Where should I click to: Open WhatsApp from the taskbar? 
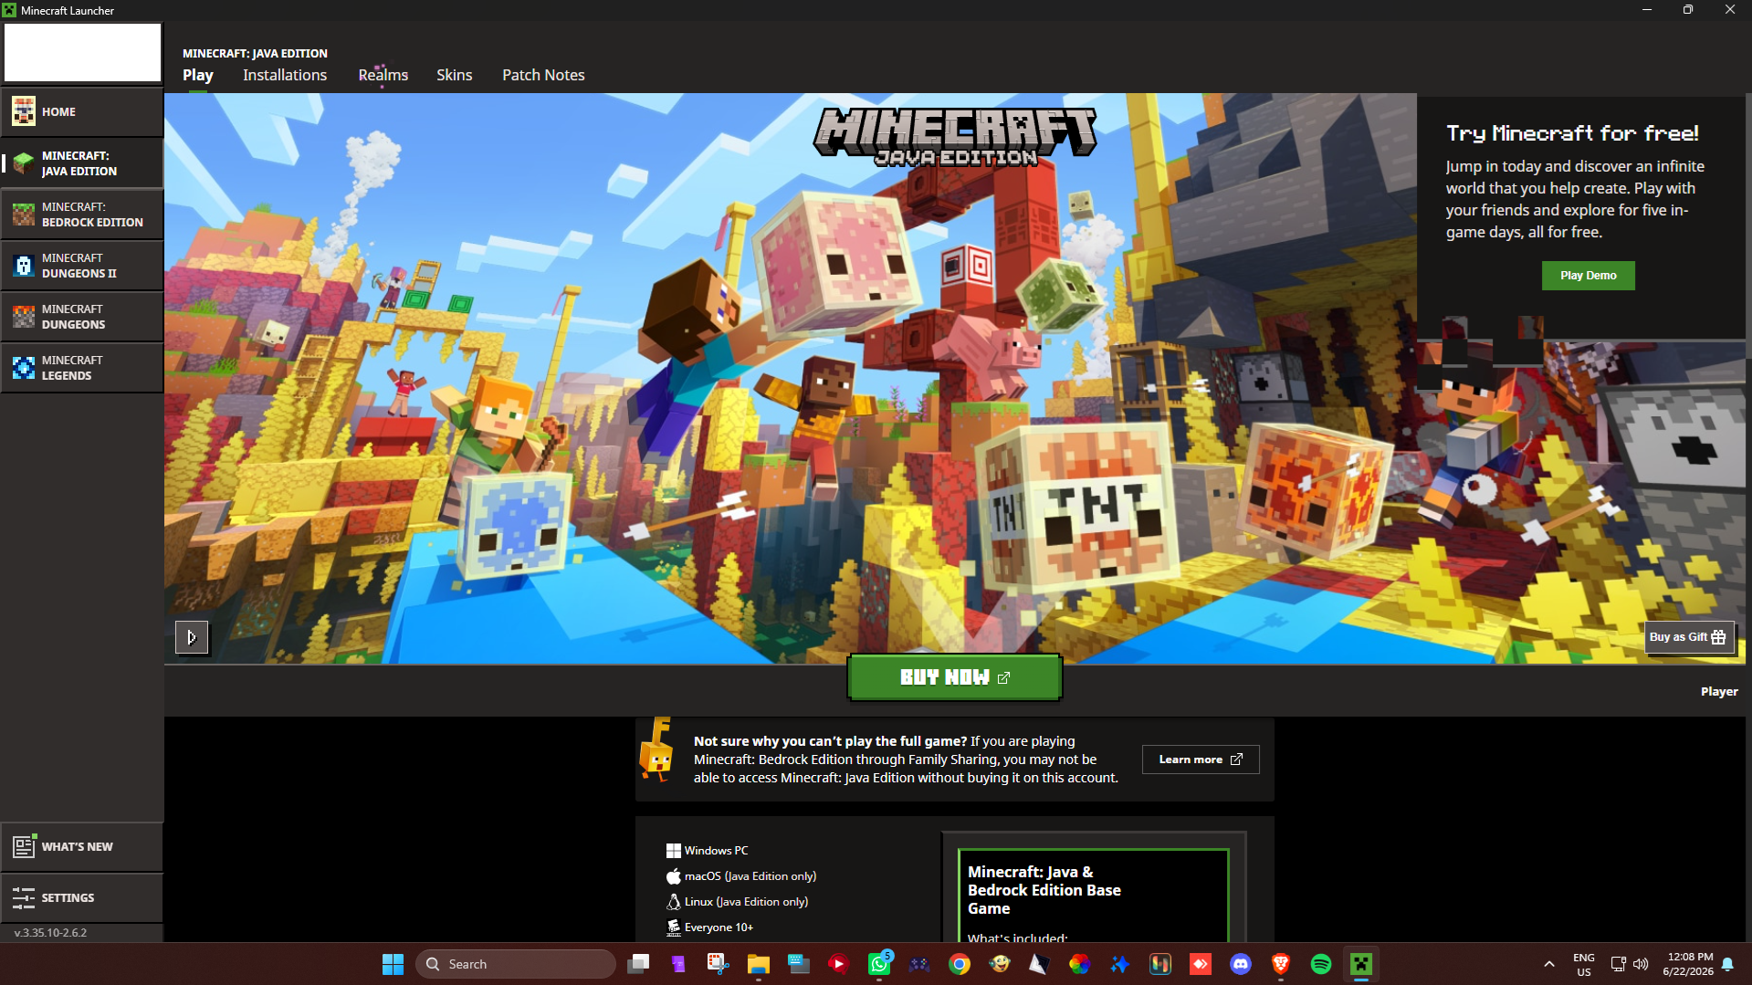click(x=879, y=964)
